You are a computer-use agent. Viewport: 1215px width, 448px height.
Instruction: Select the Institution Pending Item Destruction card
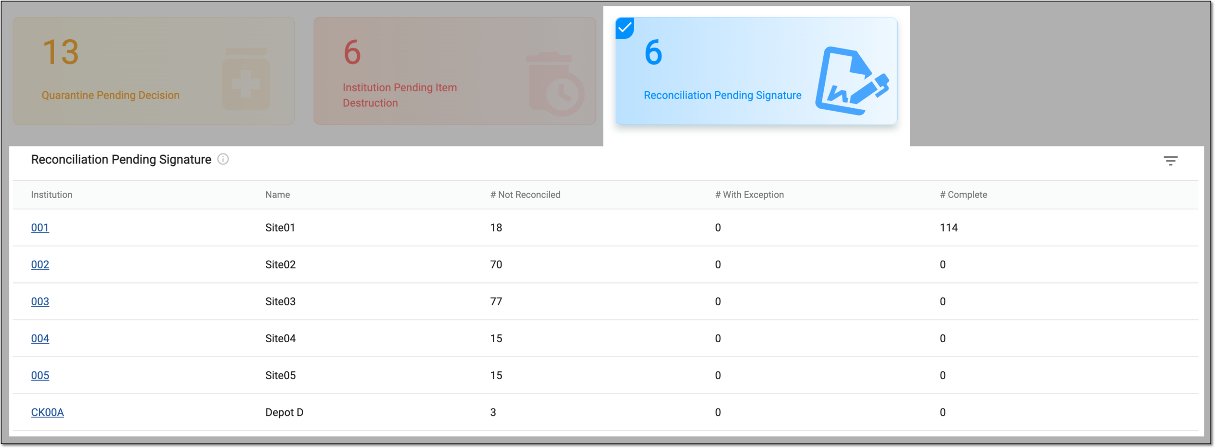click(x=455, y=71)
